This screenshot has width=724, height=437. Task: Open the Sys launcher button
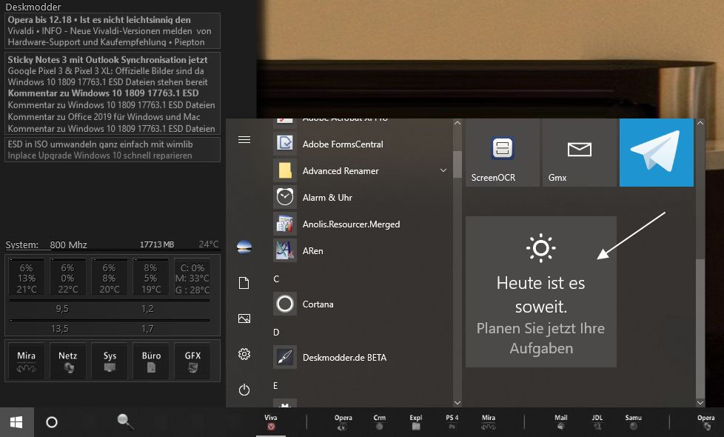110,361
